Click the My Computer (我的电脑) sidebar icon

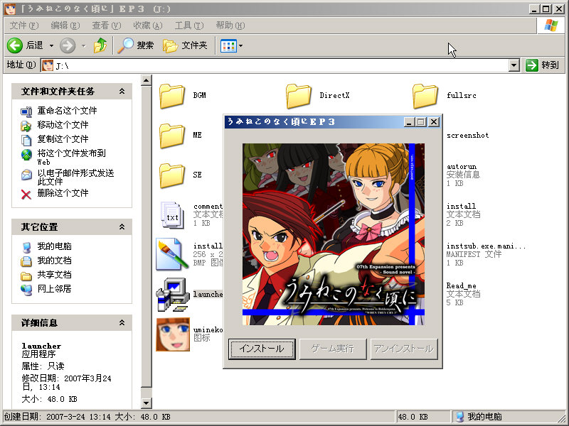[26, 247]
